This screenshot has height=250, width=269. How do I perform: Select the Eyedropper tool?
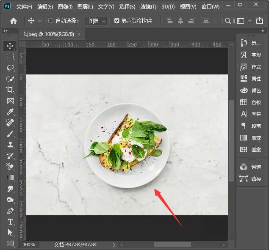coord(10,112)
